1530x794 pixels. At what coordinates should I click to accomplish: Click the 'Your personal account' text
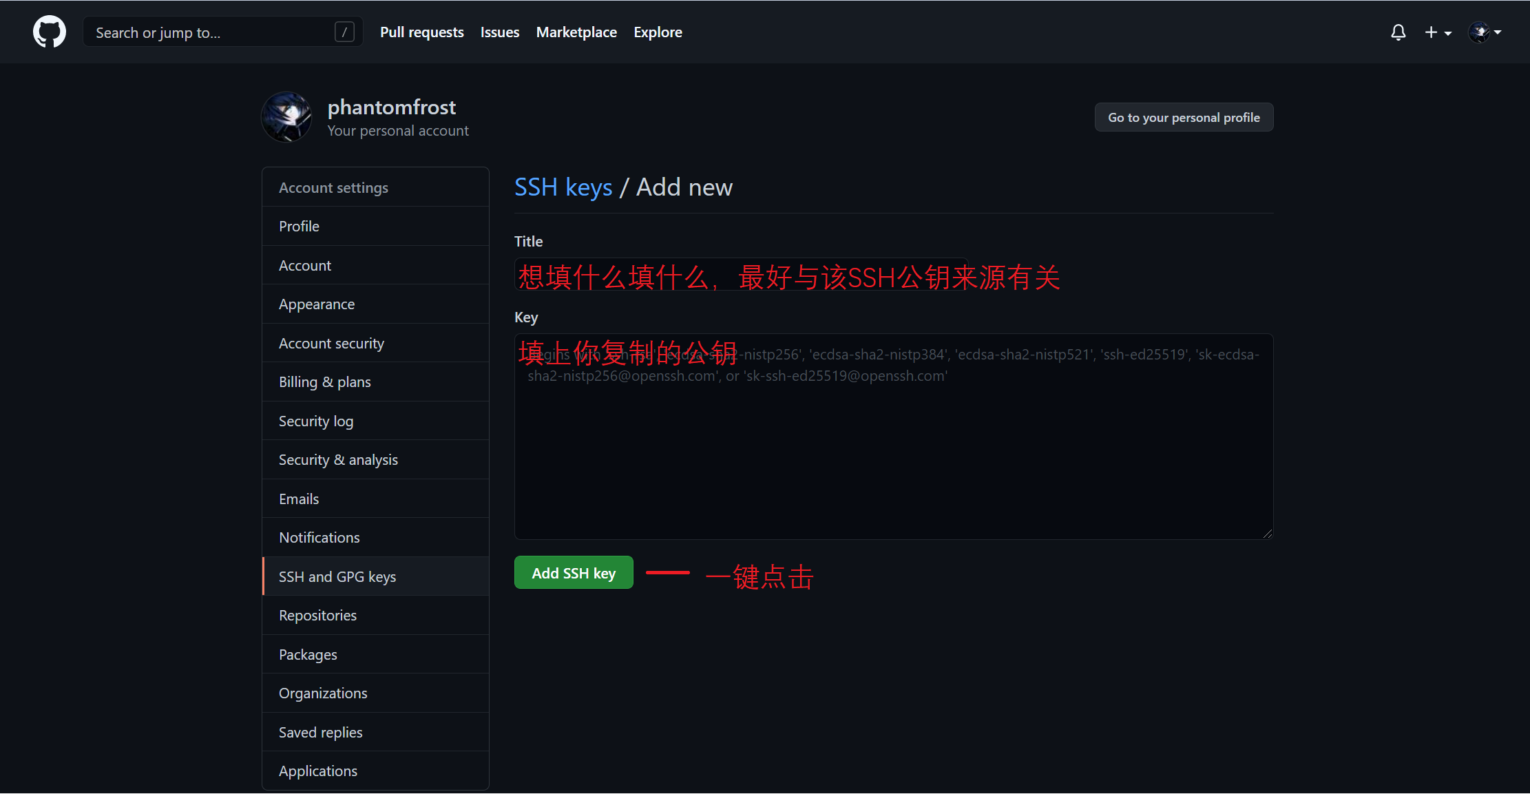coord(398,131)
